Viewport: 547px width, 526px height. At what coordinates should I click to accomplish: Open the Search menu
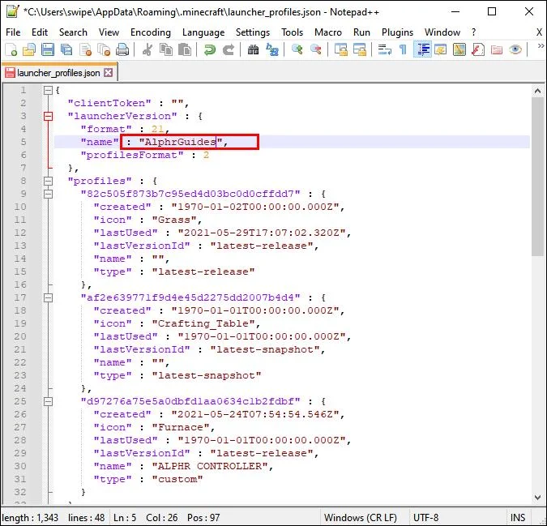point(73,32)
